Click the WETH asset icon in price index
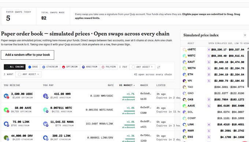The width and height of the screenshot is (249, 142). pyautogui.click(x=185, y=68)
